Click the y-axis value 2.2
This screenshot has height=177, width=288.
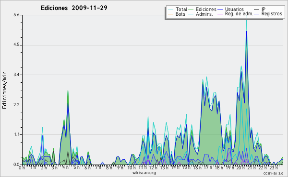pos(16,105)
